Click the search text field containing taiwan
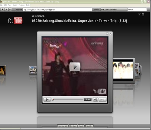Viewport: 151px width, 130px height. tap(137, 10)
